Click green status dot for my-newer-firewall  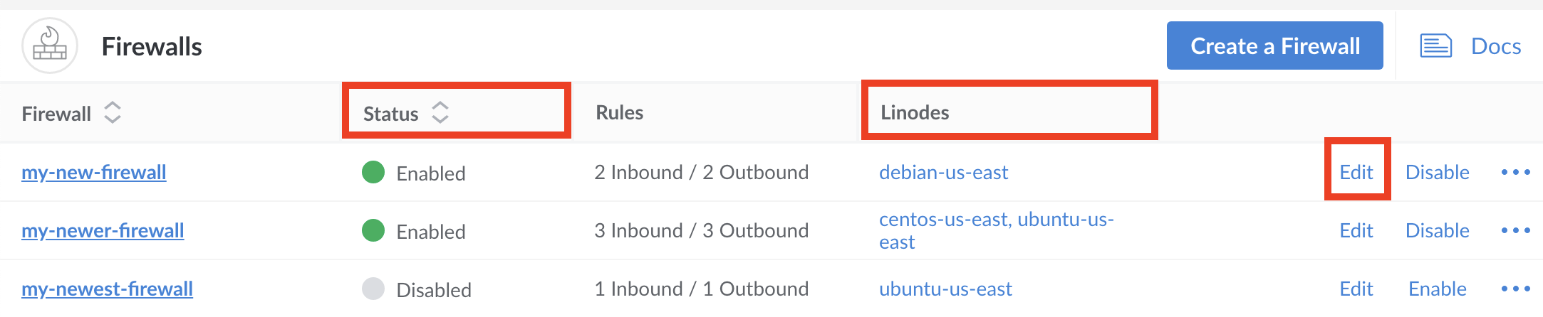tap(373, 230)
